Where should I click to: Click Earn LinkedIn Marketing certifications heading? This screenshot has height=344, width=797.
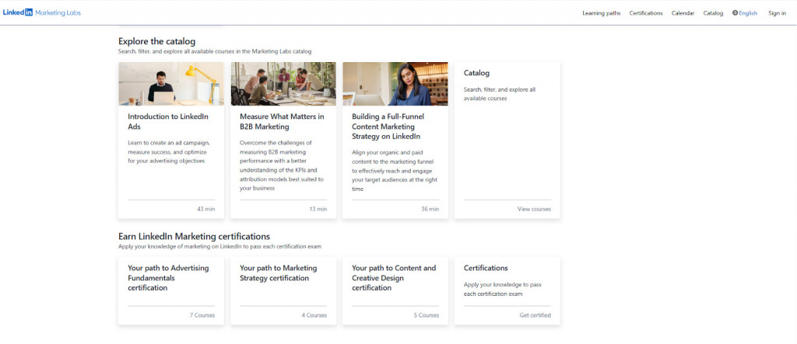194,236
